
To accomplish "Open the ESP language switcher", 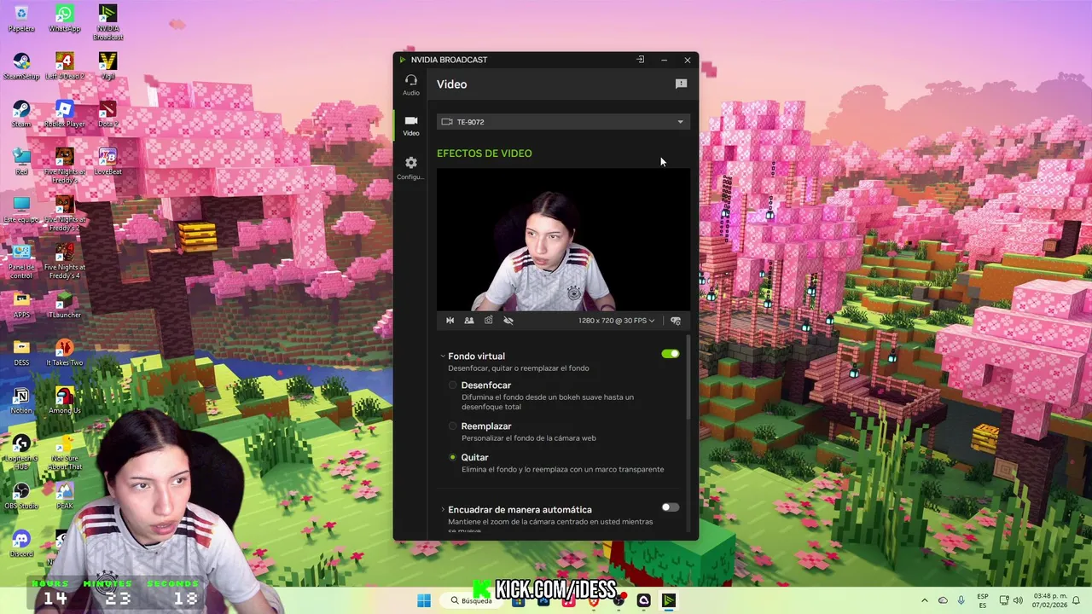I will [x=983, y=600].
